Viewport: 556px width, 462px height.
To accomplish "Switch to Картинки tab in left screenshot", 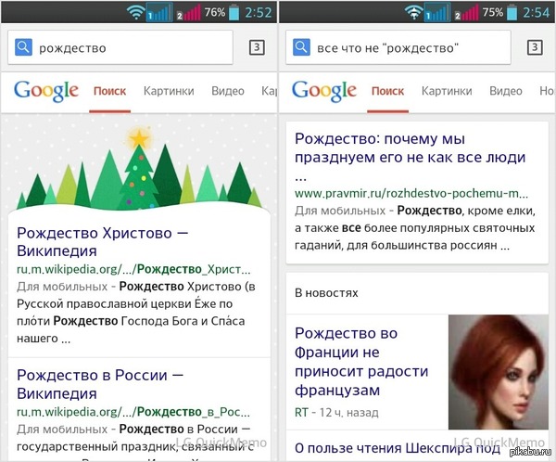I will pyautogui.click(x=169, y=91).
